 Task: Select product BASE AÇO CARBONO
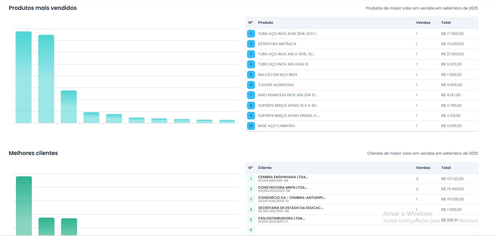(x=277, y=126)
